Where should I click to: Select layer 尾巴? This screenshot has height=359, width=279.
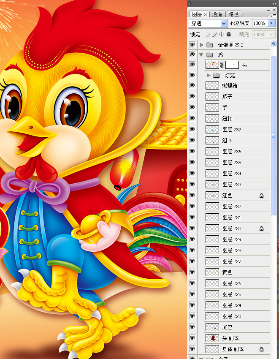point(237,327)
